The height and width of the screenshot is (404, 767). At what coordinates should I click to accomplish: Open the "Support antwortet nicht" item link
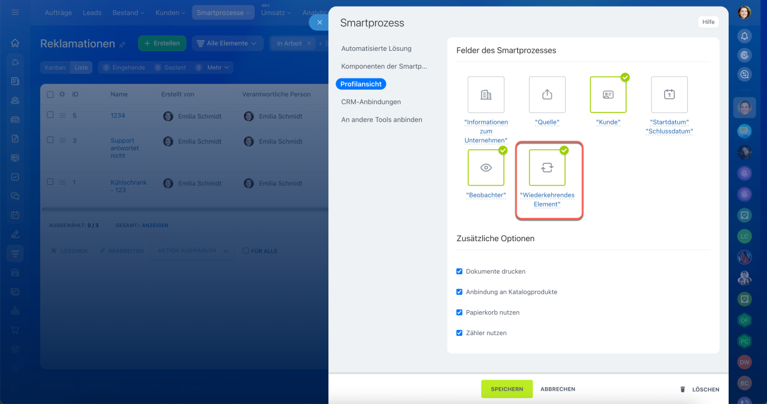(x=125, y=148)
